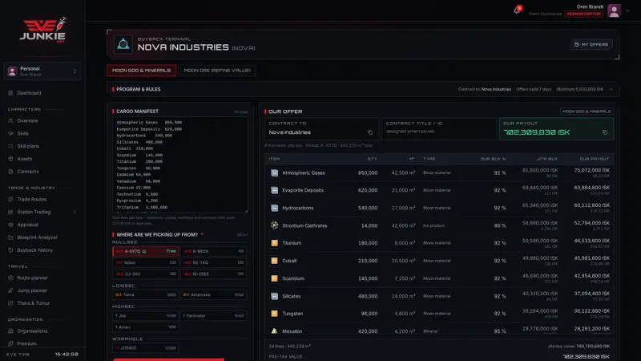Click the Organisations sidebar icon
The image size is (641, 361).
point(10,331)
